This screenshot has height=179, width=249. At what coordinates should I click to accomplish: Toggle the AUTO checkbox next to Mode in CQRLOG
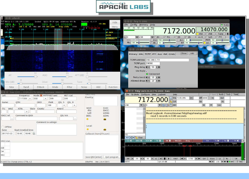coord(41,95)
